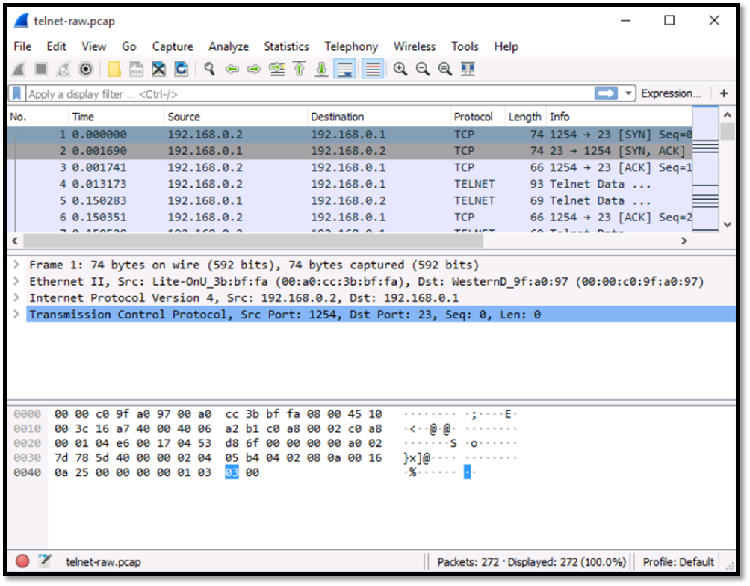Expand the Frame 1 details row
This screenshot has width=750, height=586.
[16, 265]
